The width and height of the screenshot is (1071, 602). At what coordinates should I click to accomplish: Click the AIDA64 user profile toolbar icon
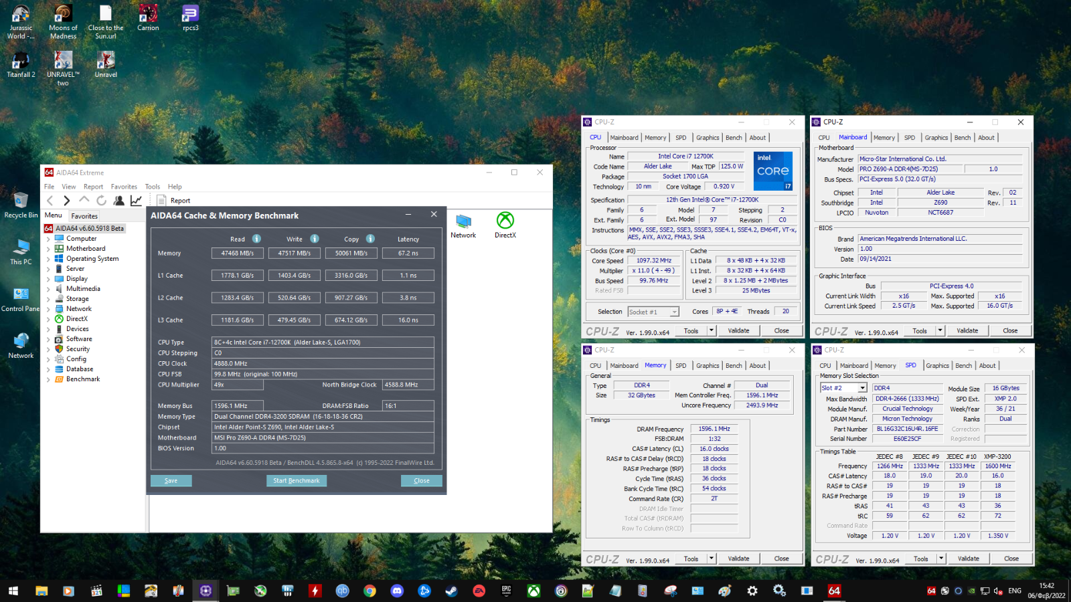(118, 200)
